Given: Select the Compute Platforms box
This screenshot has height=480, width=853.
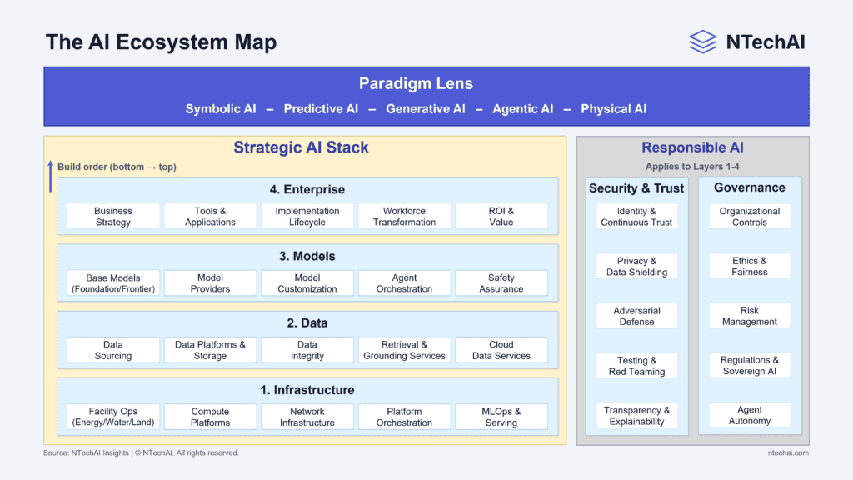Looking at the screenshot, I should point(210,416).
